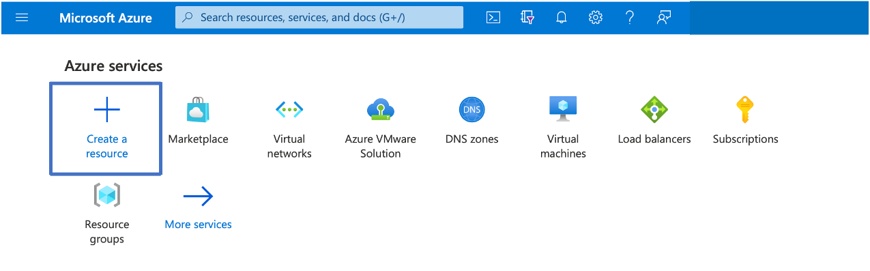Open the hamburger portal menu
The width and height of the screenshot is (870, 271).
pyautogui.click(x=22, y=18)
